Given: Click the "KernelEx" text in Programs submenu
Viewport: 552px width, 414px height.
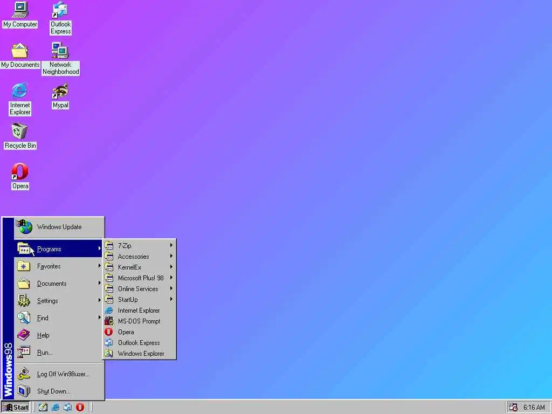Looking at the screenshot, I should [129, 267].
